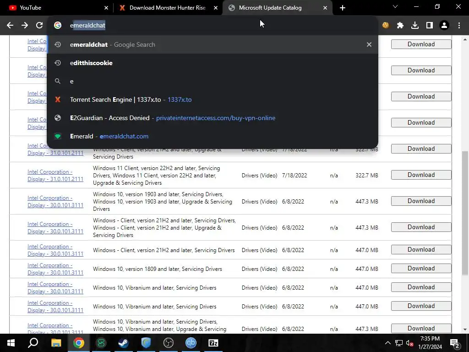The height and width of the screenshot is (352, 469).
Task: Open the clock showing 7:35 PM
Action: coord(430,343)
